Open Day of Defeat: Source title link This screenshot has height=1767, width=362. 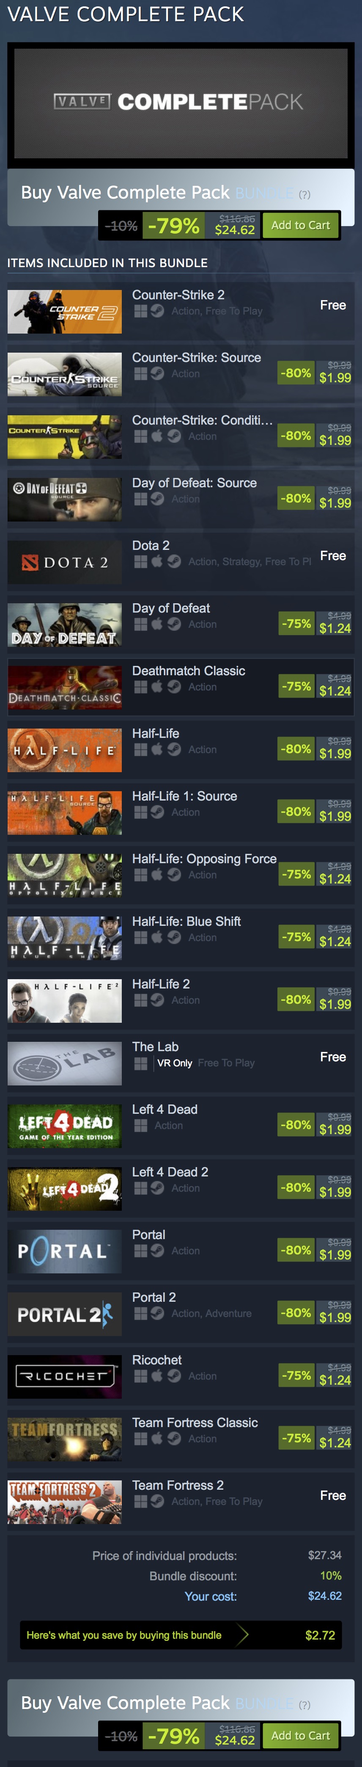tap(194, 483)
